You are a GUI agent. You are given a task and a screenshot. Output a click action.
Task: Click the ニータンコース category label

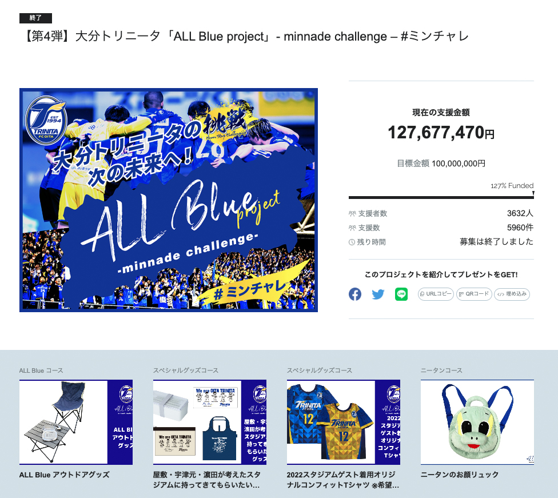tap(441, 370)
